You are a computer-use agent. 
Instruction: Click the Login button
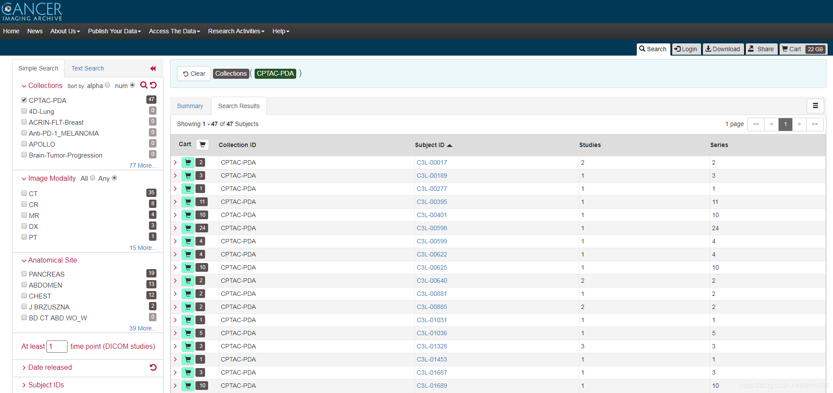pos(686,49)
